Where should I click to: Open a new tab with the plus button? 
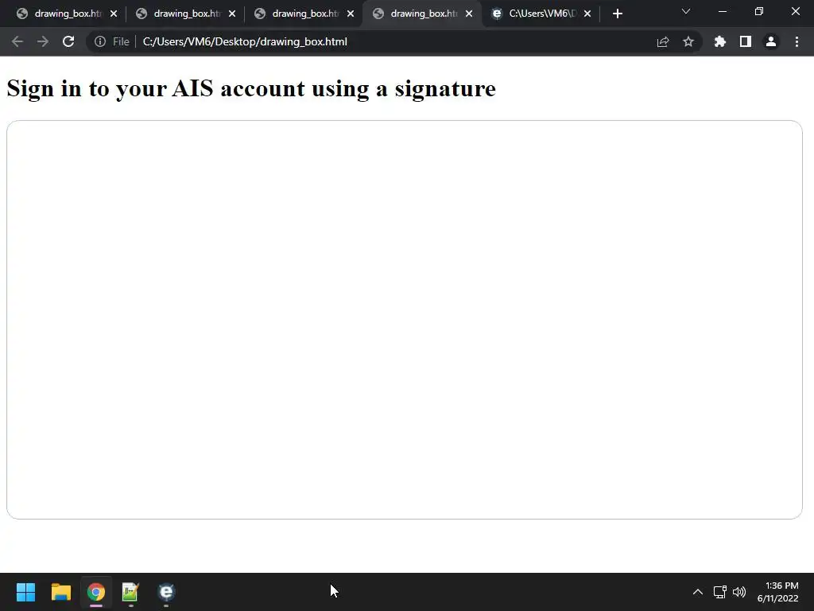(617, 14)
